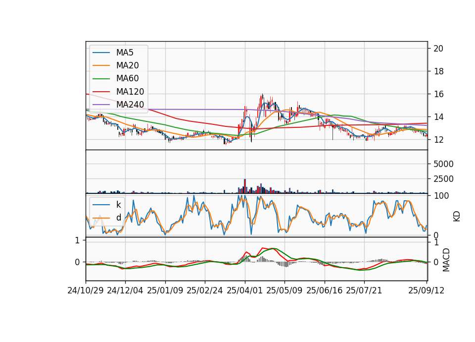This screenshot has width=475, height=342.
Task: Click the 25/01/09 date axis label
Action: point(165,291)
